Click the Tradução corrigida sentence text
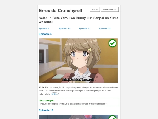158x119 pixels. 73,104
